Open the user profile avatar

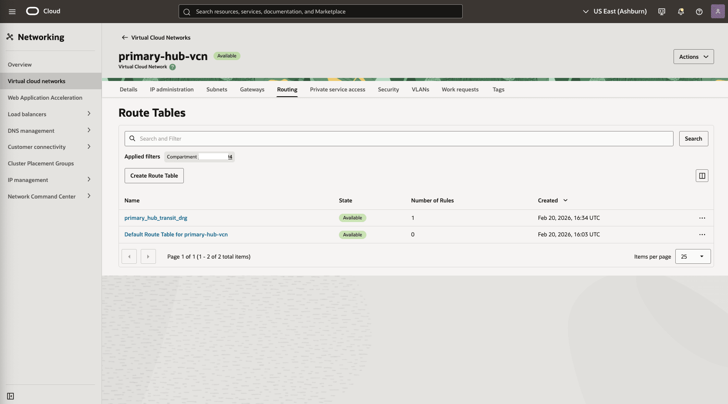718,11
